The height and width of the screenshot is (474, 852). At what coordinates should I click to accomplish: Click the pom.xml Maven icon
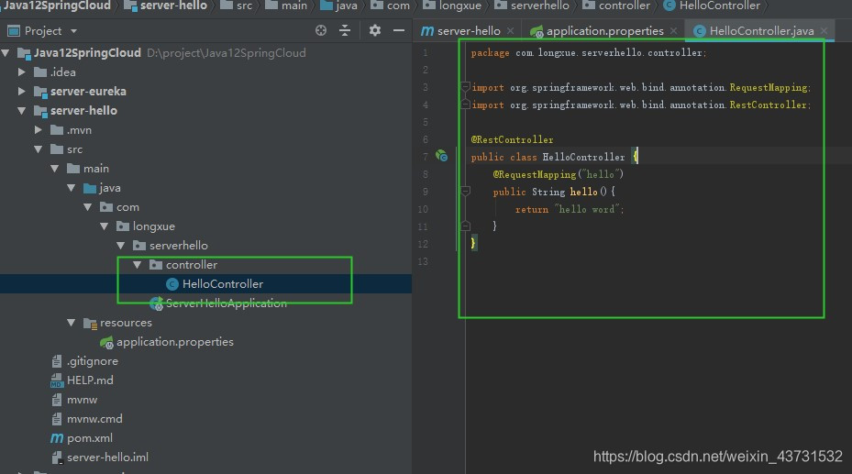57,438
